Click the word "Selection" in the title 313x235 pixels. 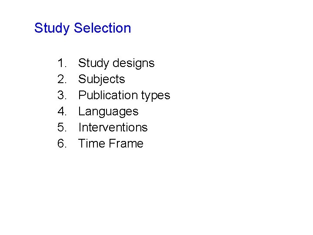tap(103, 27)
